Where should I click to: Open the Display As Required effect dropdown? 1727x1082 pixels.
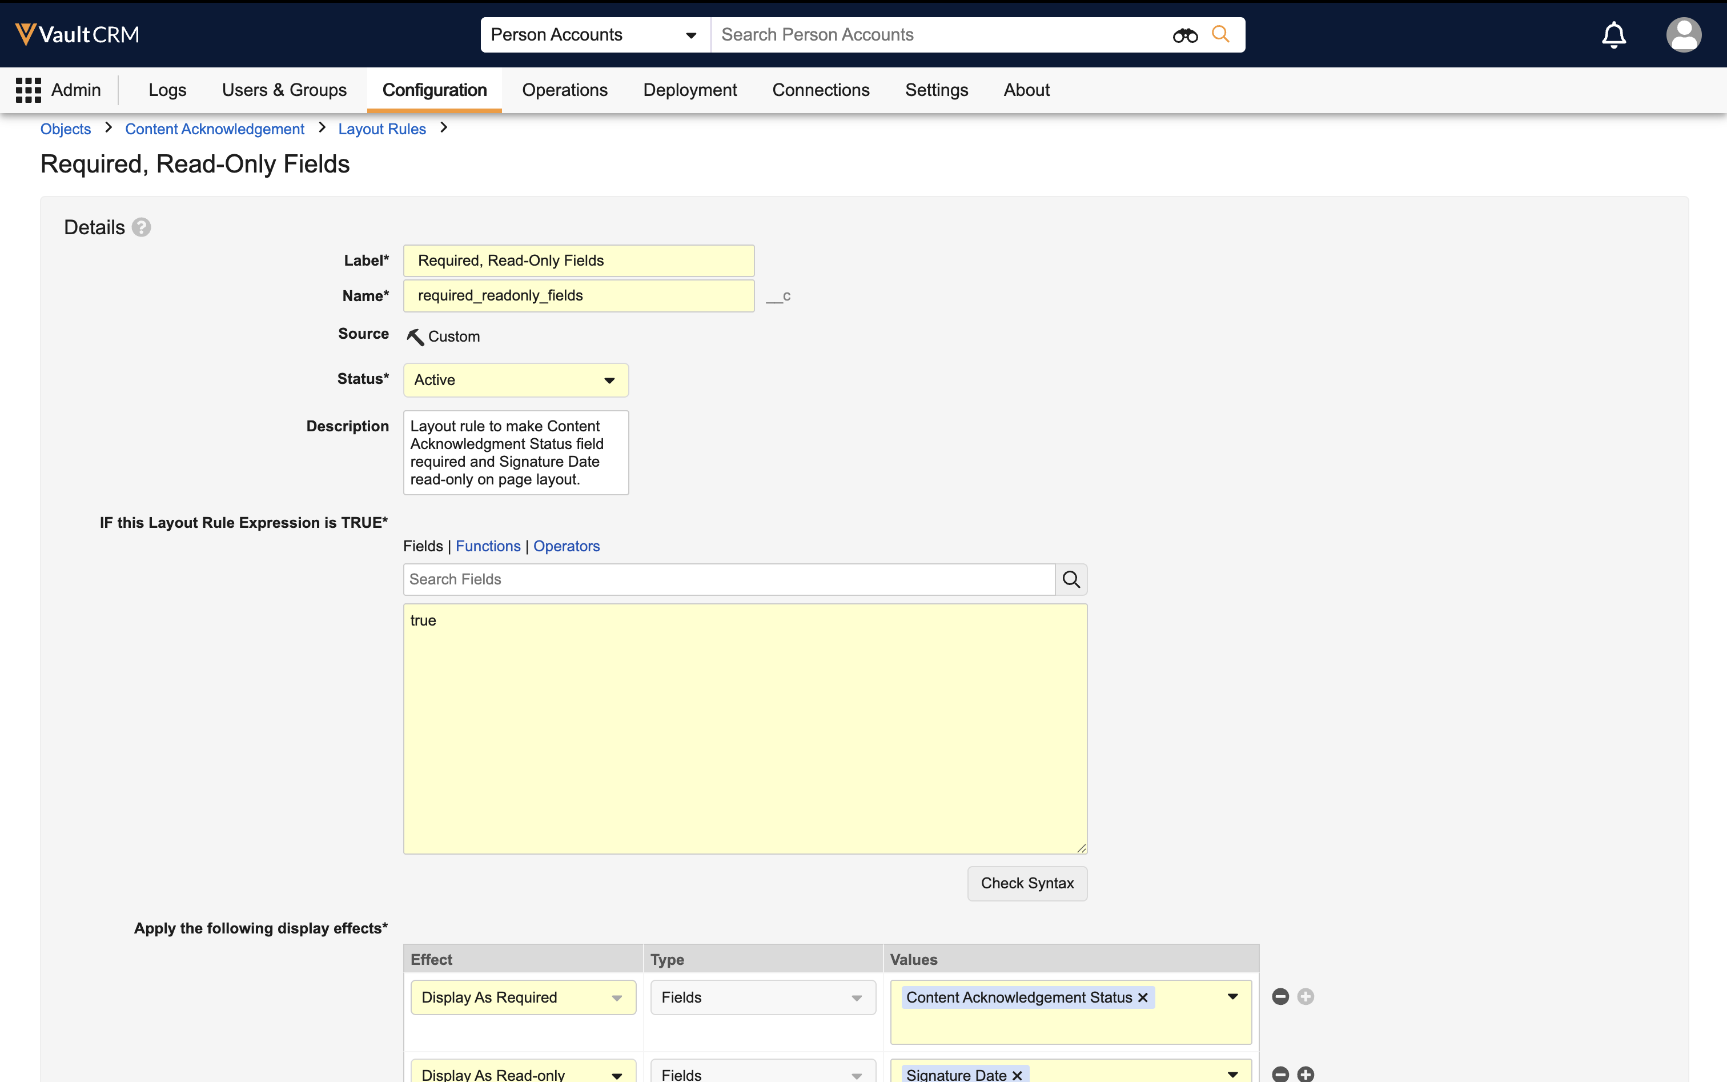(523, 997)
